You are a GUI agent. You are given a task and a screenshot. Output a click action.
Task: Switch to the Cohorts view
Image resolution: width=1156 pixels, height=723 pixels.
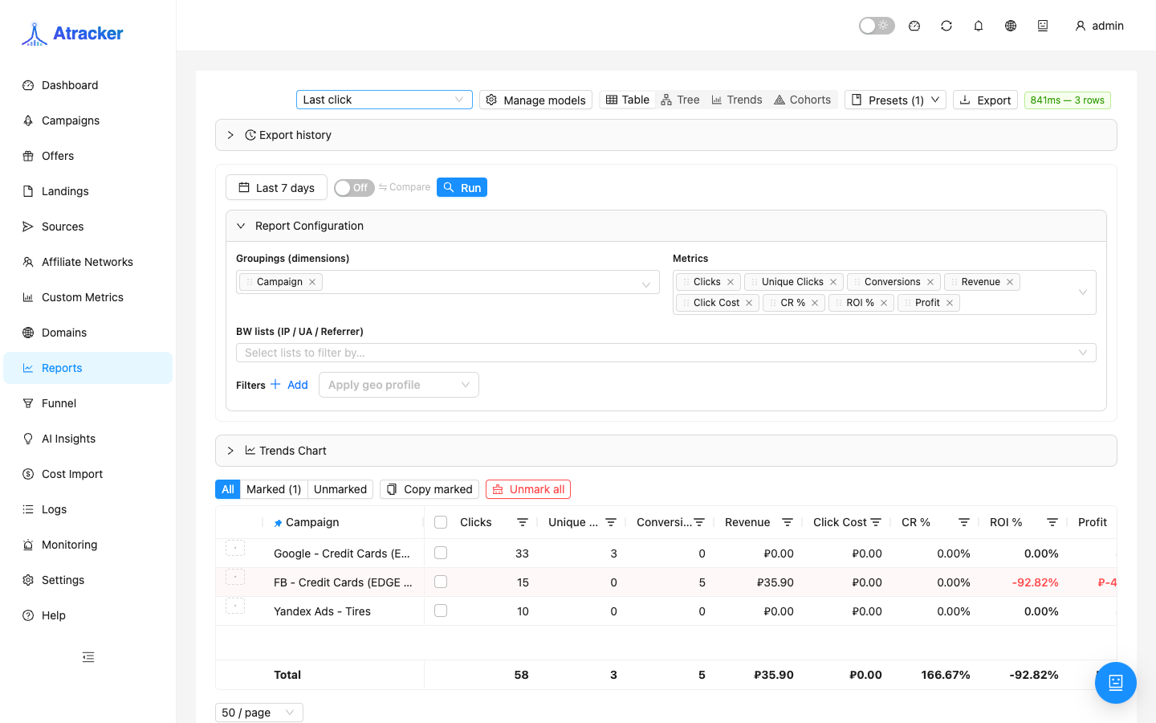(x=802, y=100)
